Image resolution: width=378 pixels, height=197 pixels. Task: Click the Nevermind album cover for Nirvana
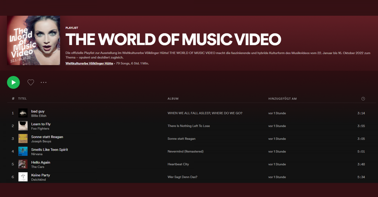click(23, 151)
